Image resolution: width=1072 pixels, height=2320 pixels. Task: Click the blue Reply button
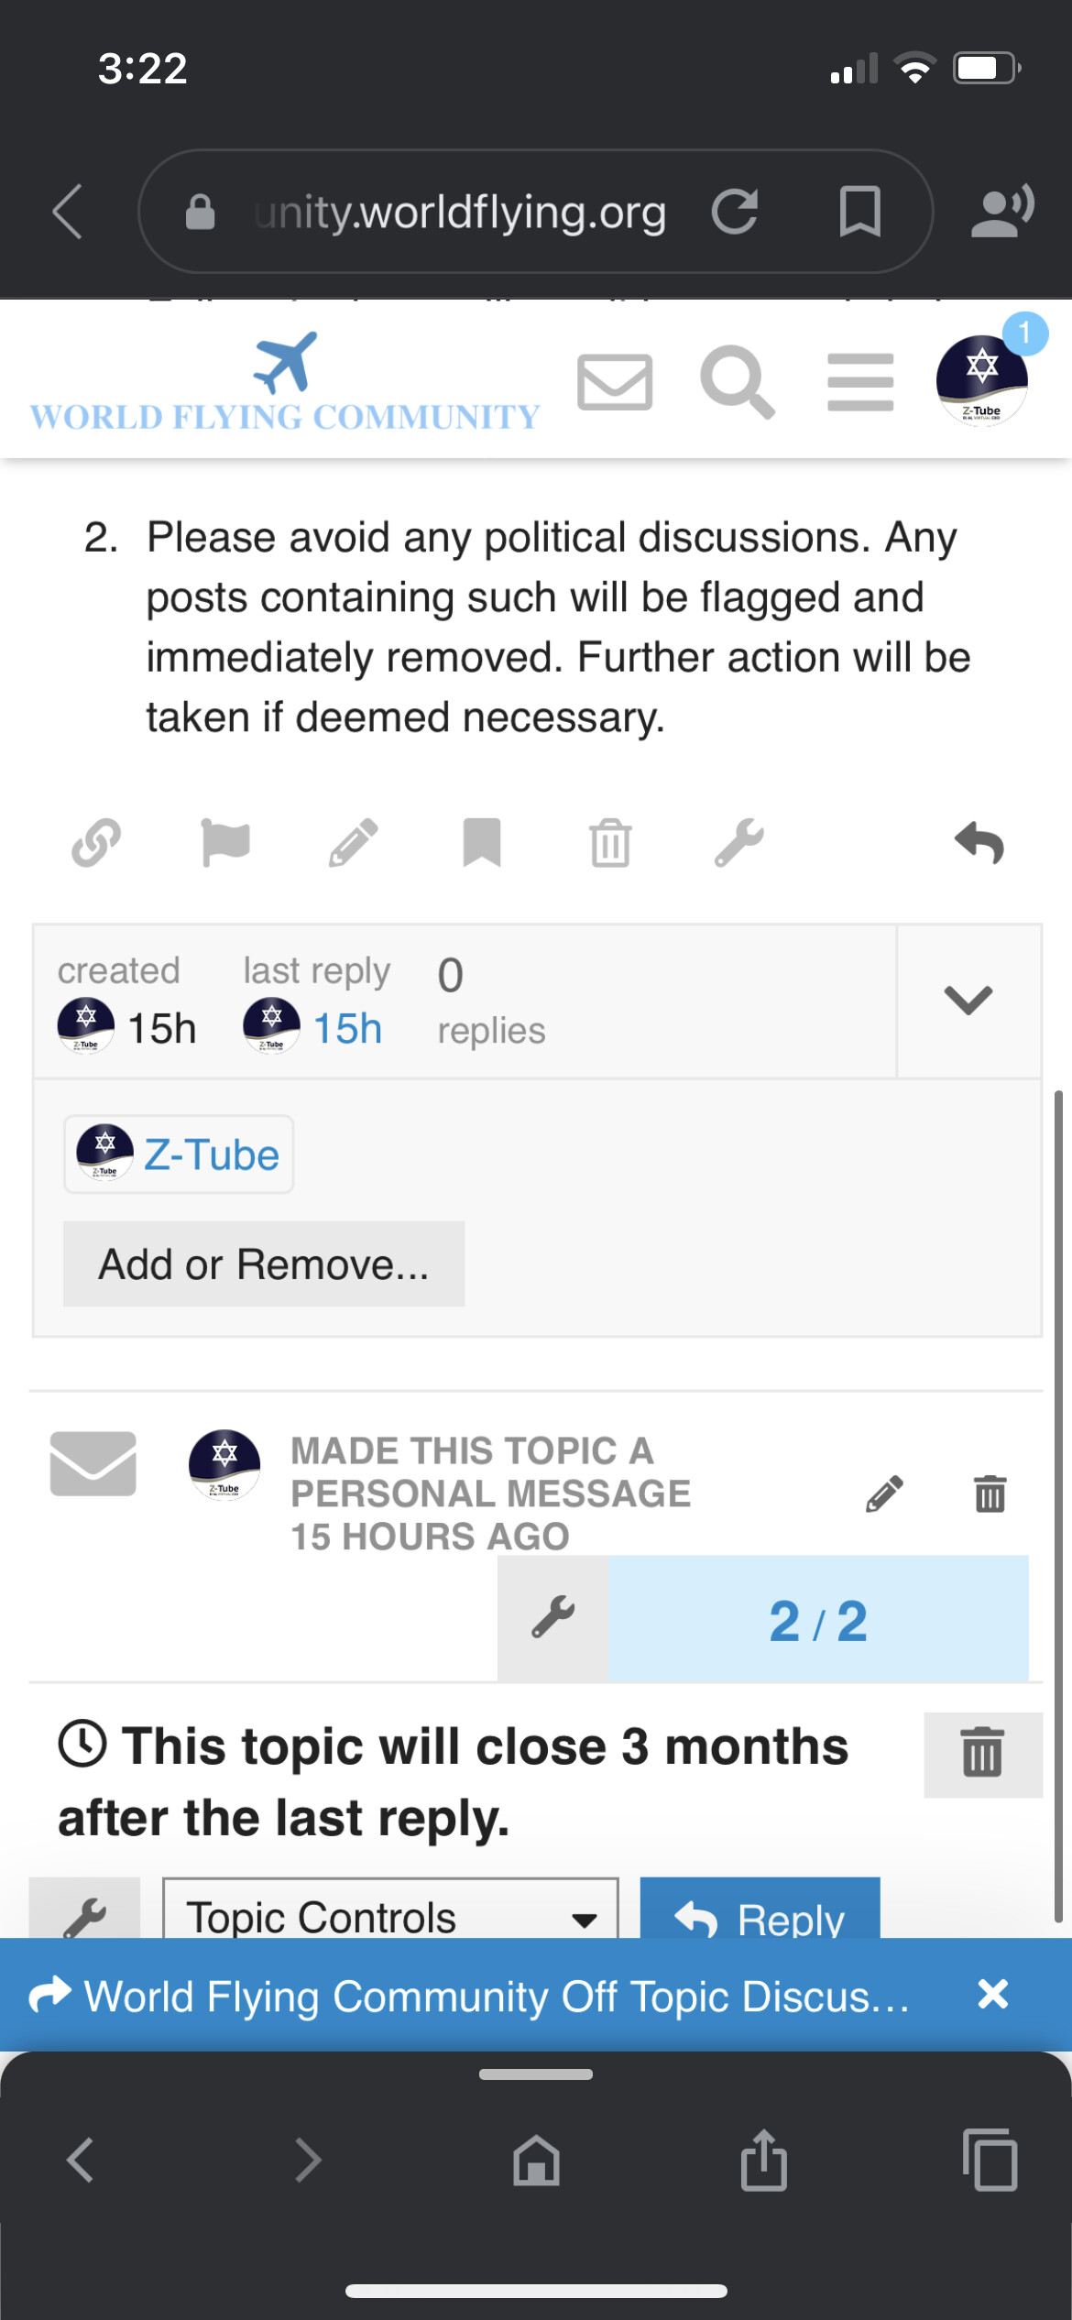(760, 1912)
